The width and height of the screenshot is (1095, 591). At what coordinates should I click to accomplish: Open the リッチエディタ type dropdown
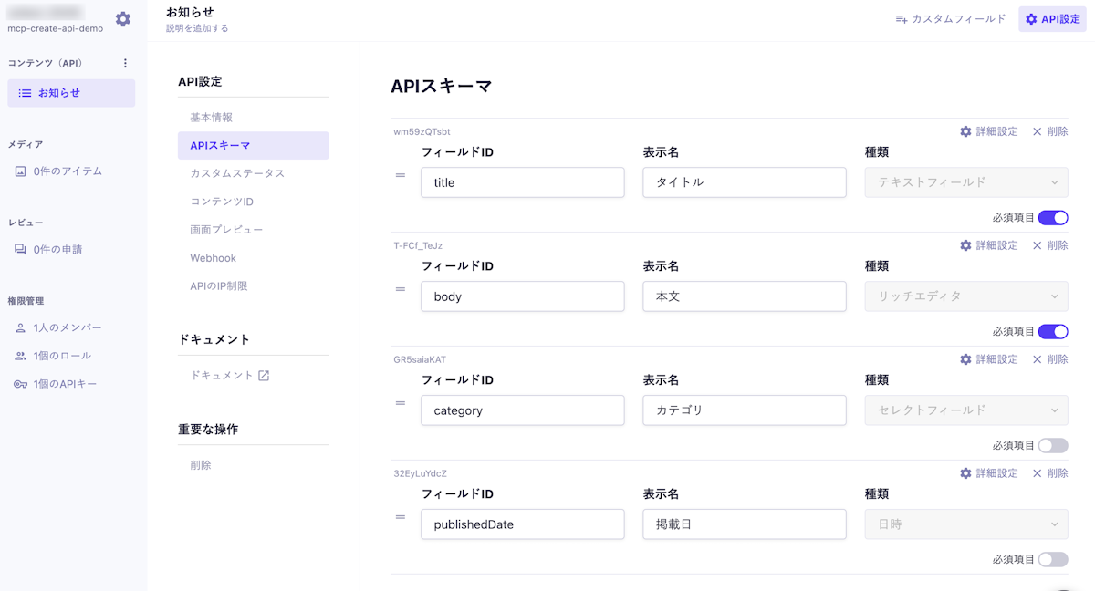[x=966, y=296]
